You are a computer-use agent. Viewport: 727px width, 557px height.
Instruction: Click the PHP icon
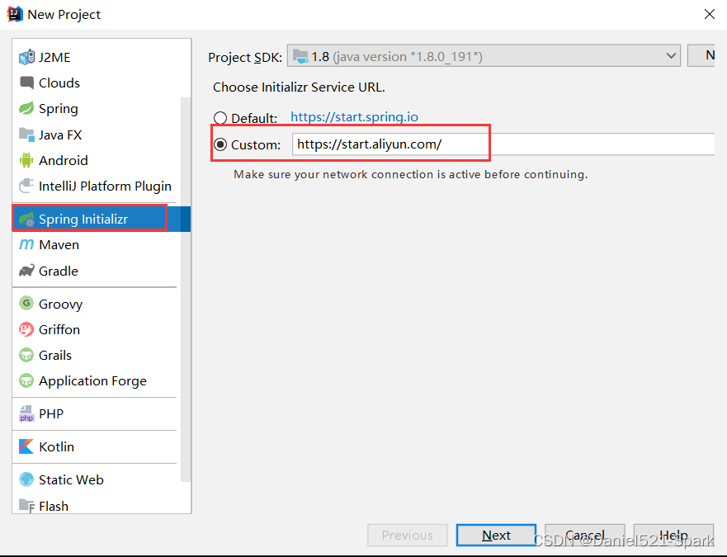tap(26, 413)
